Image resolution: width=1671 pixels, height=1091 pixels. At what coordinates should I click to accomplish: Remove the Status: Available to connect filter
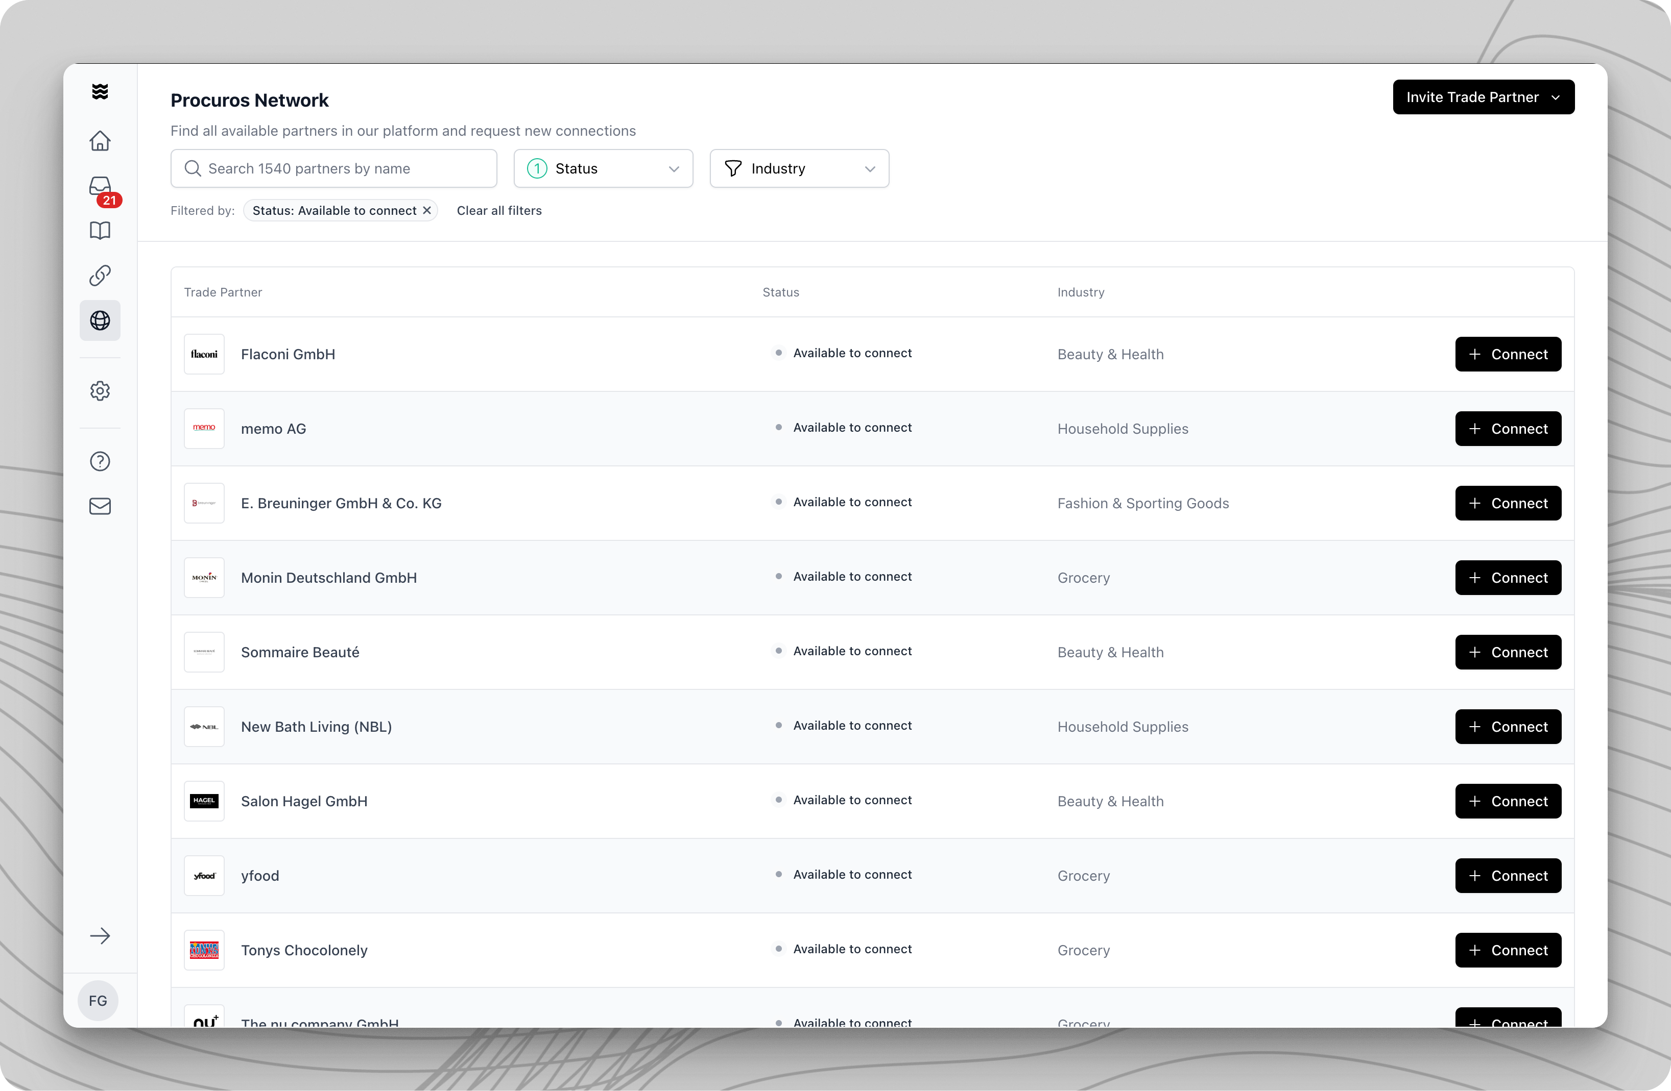click(x=427, y=210)
